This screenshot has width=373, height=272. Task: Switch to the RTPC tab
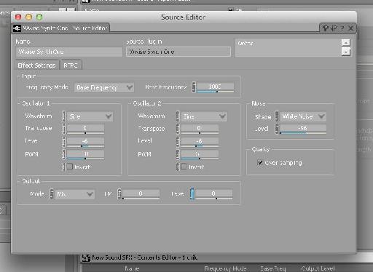[x=71, y=65]
